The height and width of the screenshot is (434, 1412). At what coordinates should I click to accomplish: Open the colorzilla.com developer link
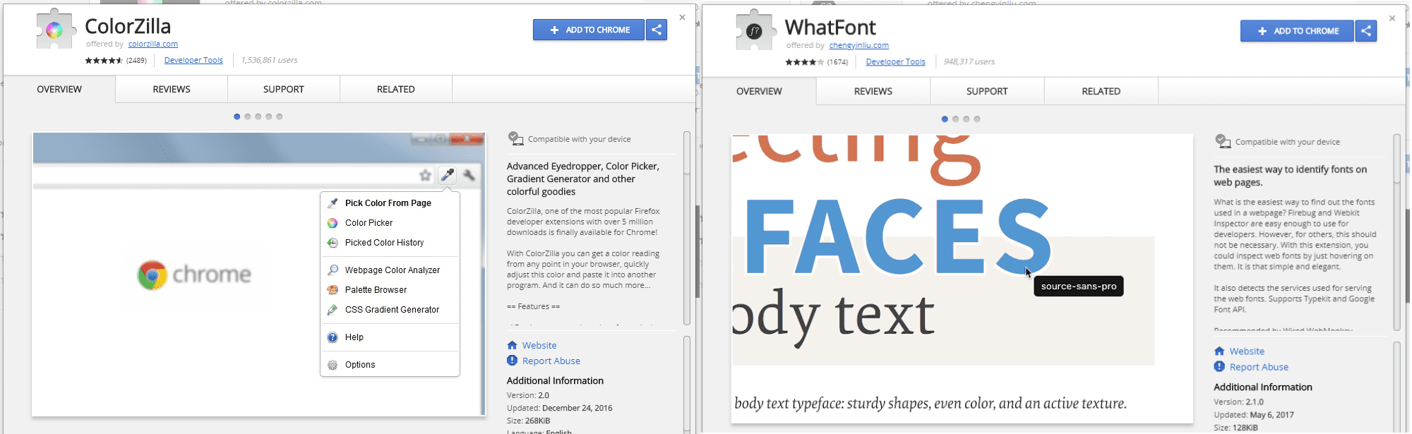pyautogui.click(x=152, y=44)
